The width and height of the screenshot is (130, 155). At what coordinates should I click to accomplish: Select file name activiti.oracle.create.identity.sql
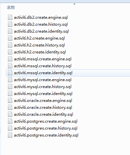(x=44, y=114)
